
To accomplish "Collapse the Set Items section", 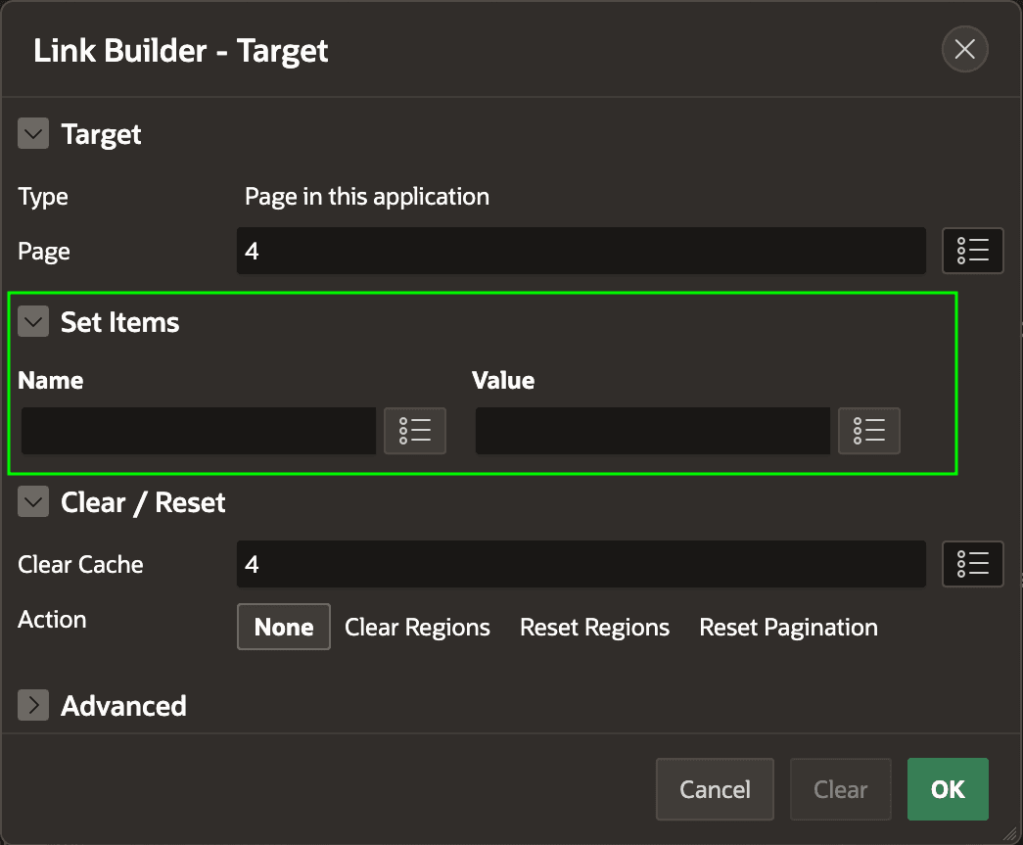I will point(33,322).
